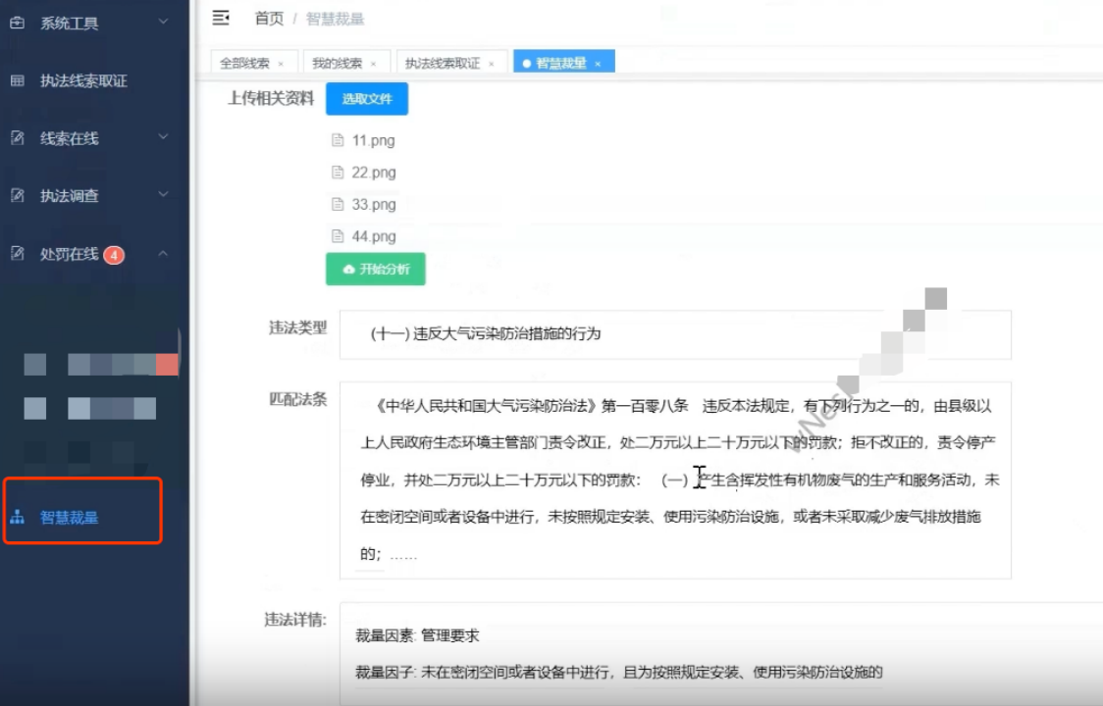1103x706 pixels.
Task: Click the file icon beside 44.png
Action: pos(338,236)
